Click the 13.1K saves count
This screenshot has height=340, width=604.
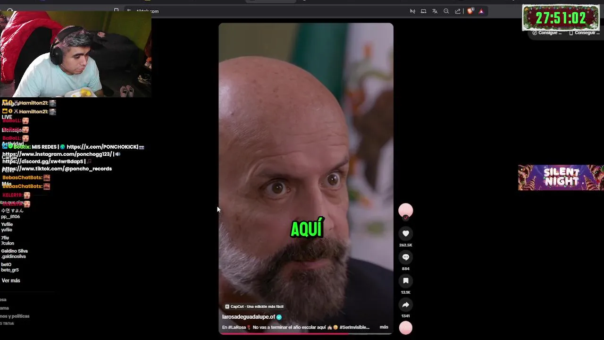click(x=405, y=292)
